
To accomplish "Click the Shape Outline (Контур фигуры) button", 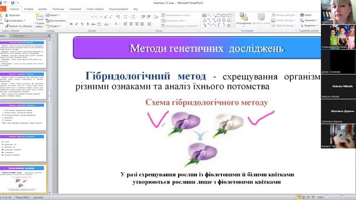I will click(x=283, y=20).
